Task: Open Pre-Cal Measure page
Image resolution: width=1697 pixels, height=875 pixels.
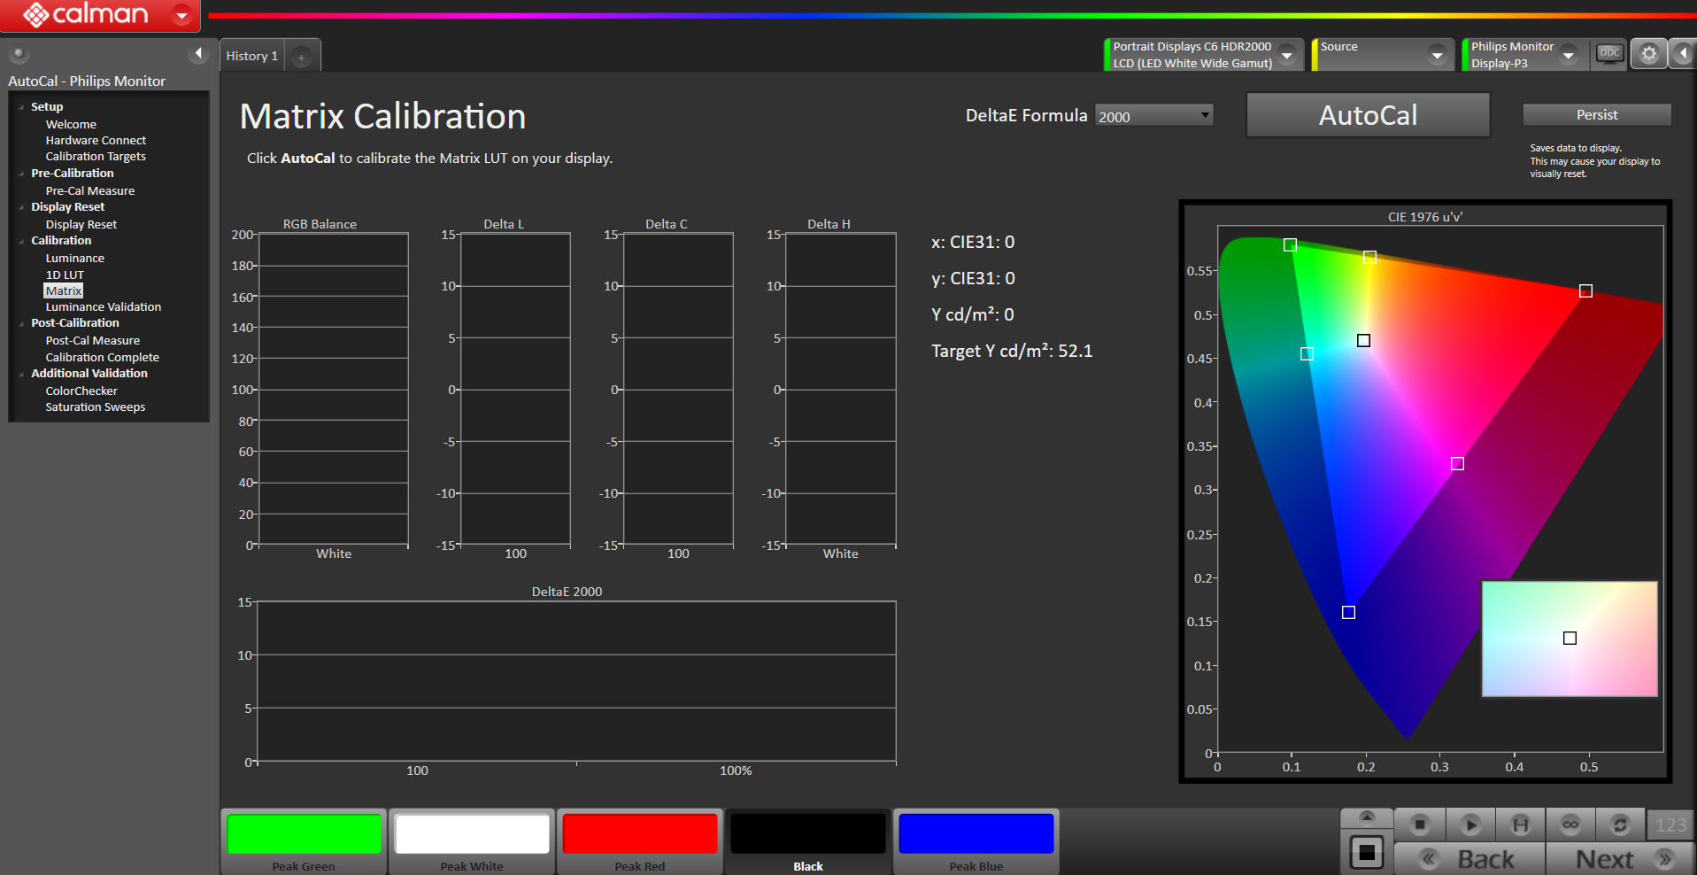Action: 90,191
